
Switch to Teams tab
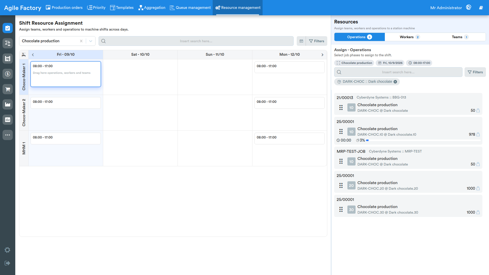tap(460, 37)
